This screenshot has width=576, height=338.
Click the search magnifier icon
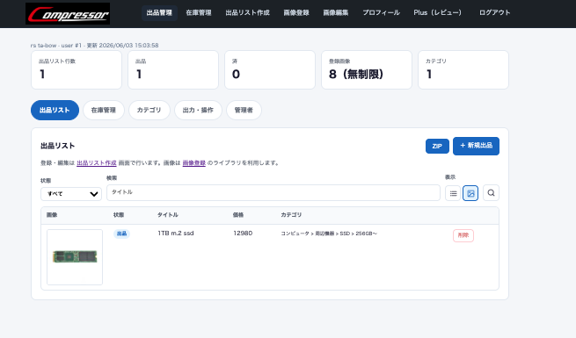tap(492, 193)
